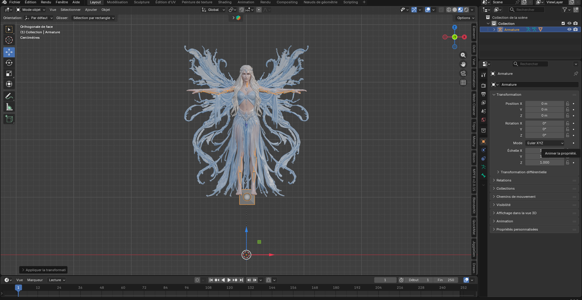Toggle Collection eye visibility in outliner
The height and width of the screenshot is (300, 582).
point(569,23)
